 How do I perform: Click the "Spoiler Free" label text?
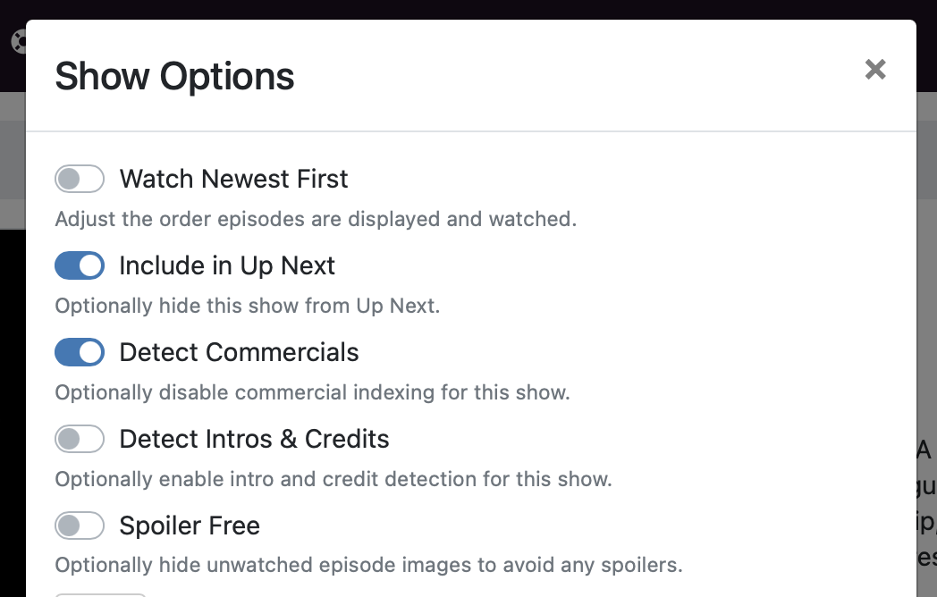pyautogui.click(x=190, y=526)
